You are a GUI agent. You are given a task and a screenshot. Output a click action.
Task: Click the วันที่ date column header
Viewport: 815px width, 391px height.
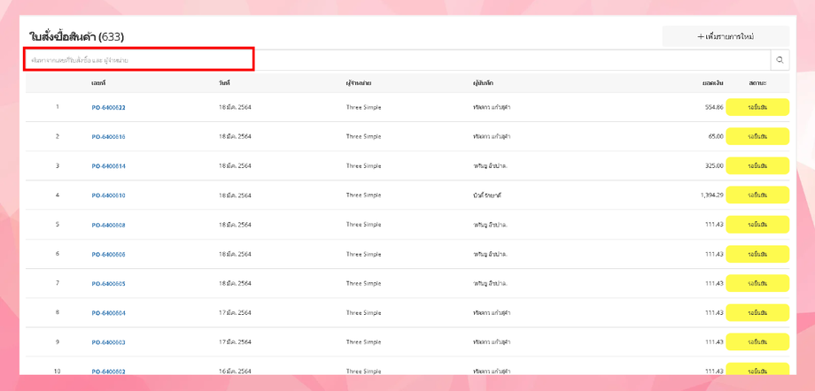point(224,83)
